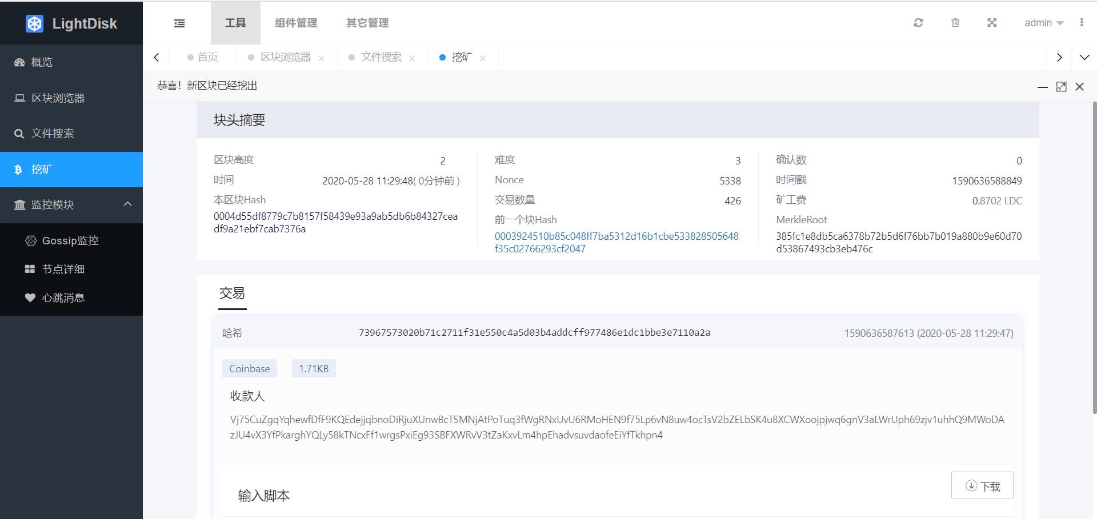Screen dimensions: 1097x519
Task: Open 文件搜索 in the sidebar
Action: (71, 134)
